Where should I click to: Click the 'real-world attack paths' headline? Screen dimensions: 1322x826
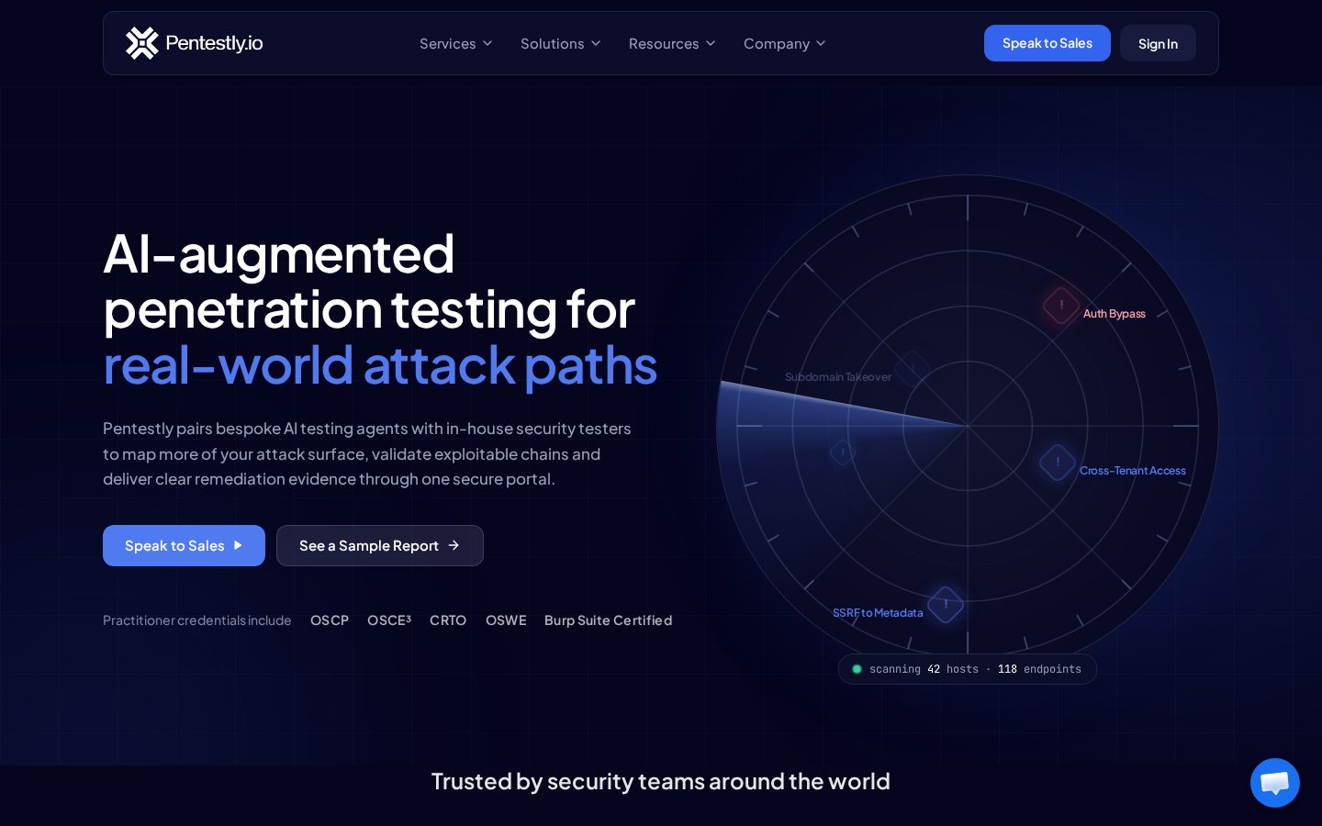(x=380, y=365)
